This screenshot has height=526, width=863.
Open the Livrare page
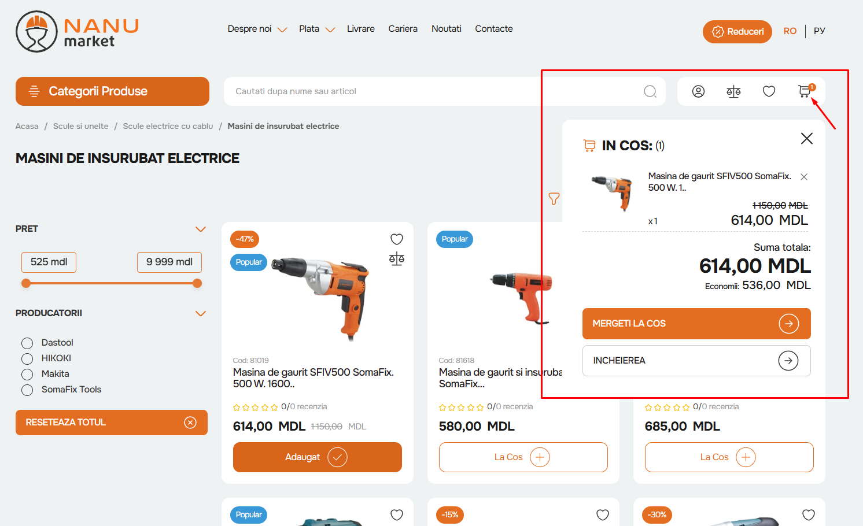(361, 29)
